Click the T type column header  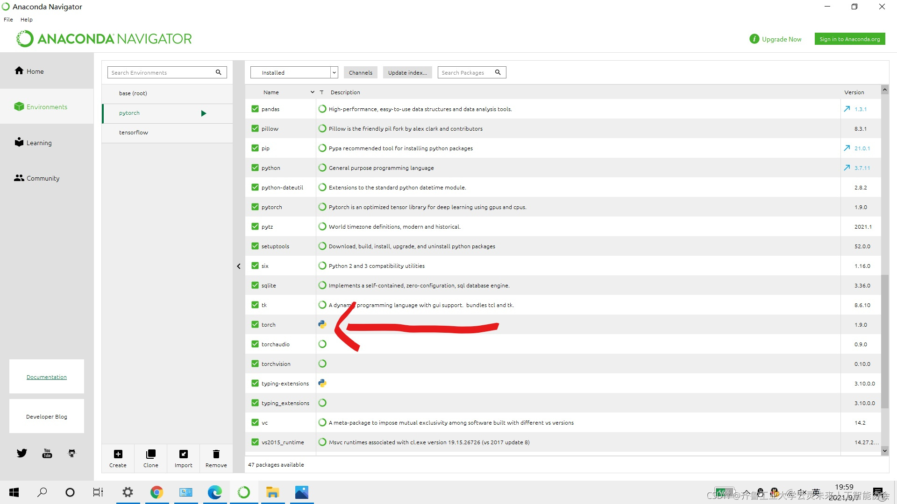click(x=321, y=92)
